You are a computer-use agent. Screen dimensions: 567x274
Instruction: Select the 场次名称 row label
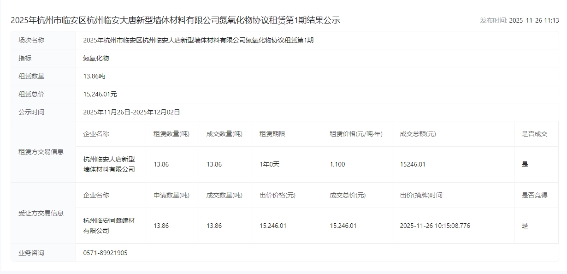[x=31, y=40]
